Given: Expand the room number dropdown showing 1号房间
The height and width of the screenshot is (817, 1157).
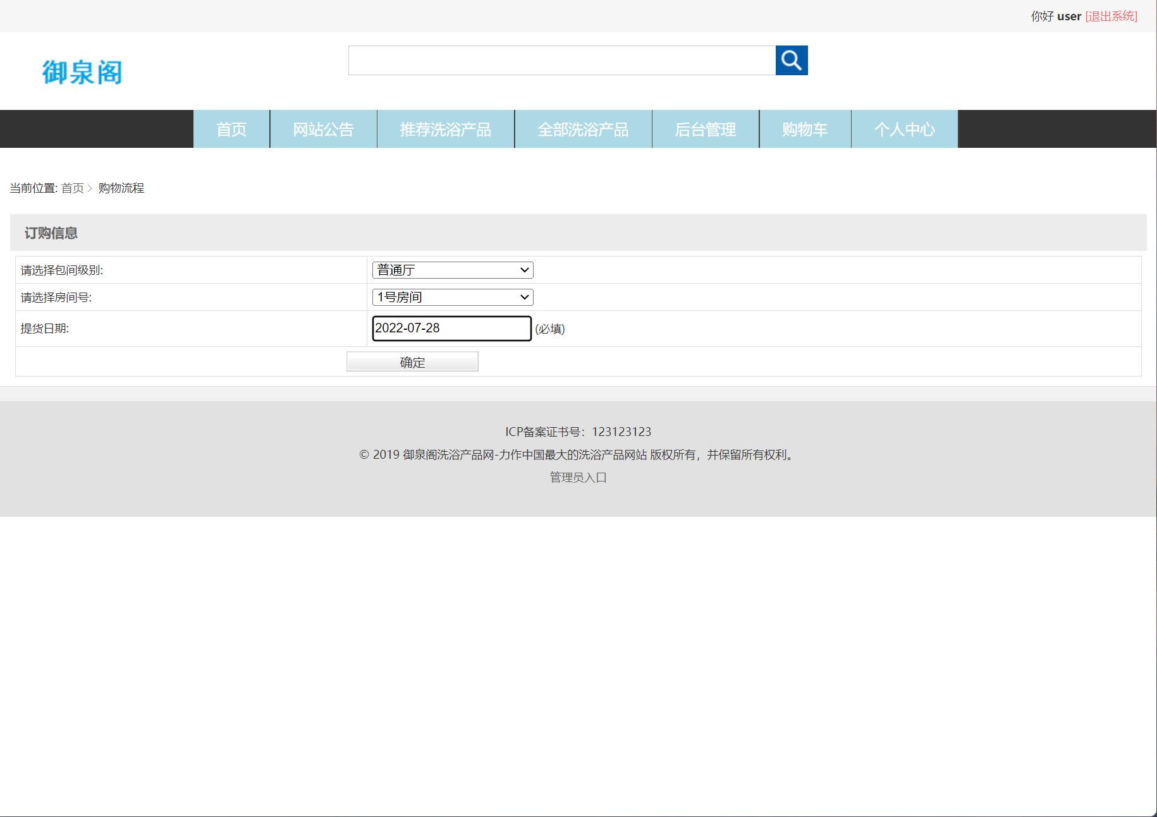Looking at the screenshot, I should coord(453,297).
